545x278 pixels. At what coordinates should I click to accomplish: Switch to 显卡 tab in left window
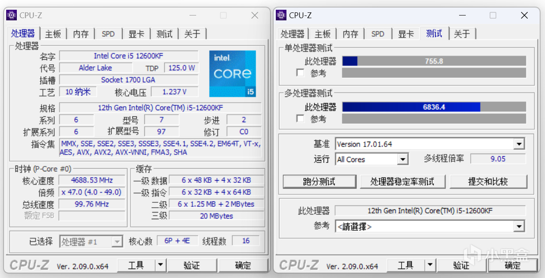[136, 34]
